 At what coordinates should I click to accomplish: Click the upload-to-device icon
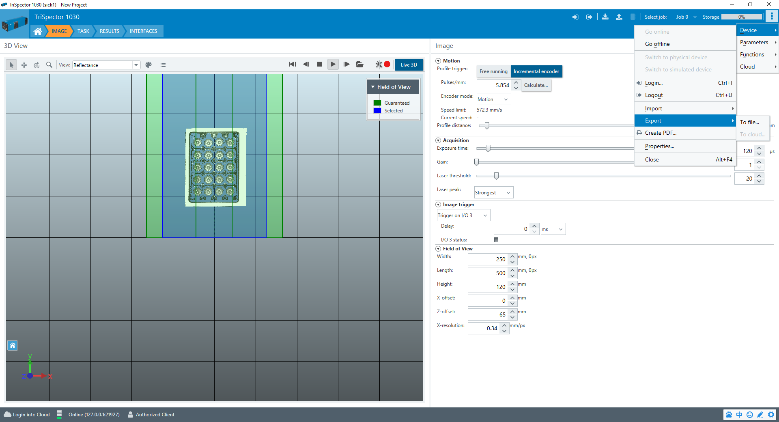point(619,17)
